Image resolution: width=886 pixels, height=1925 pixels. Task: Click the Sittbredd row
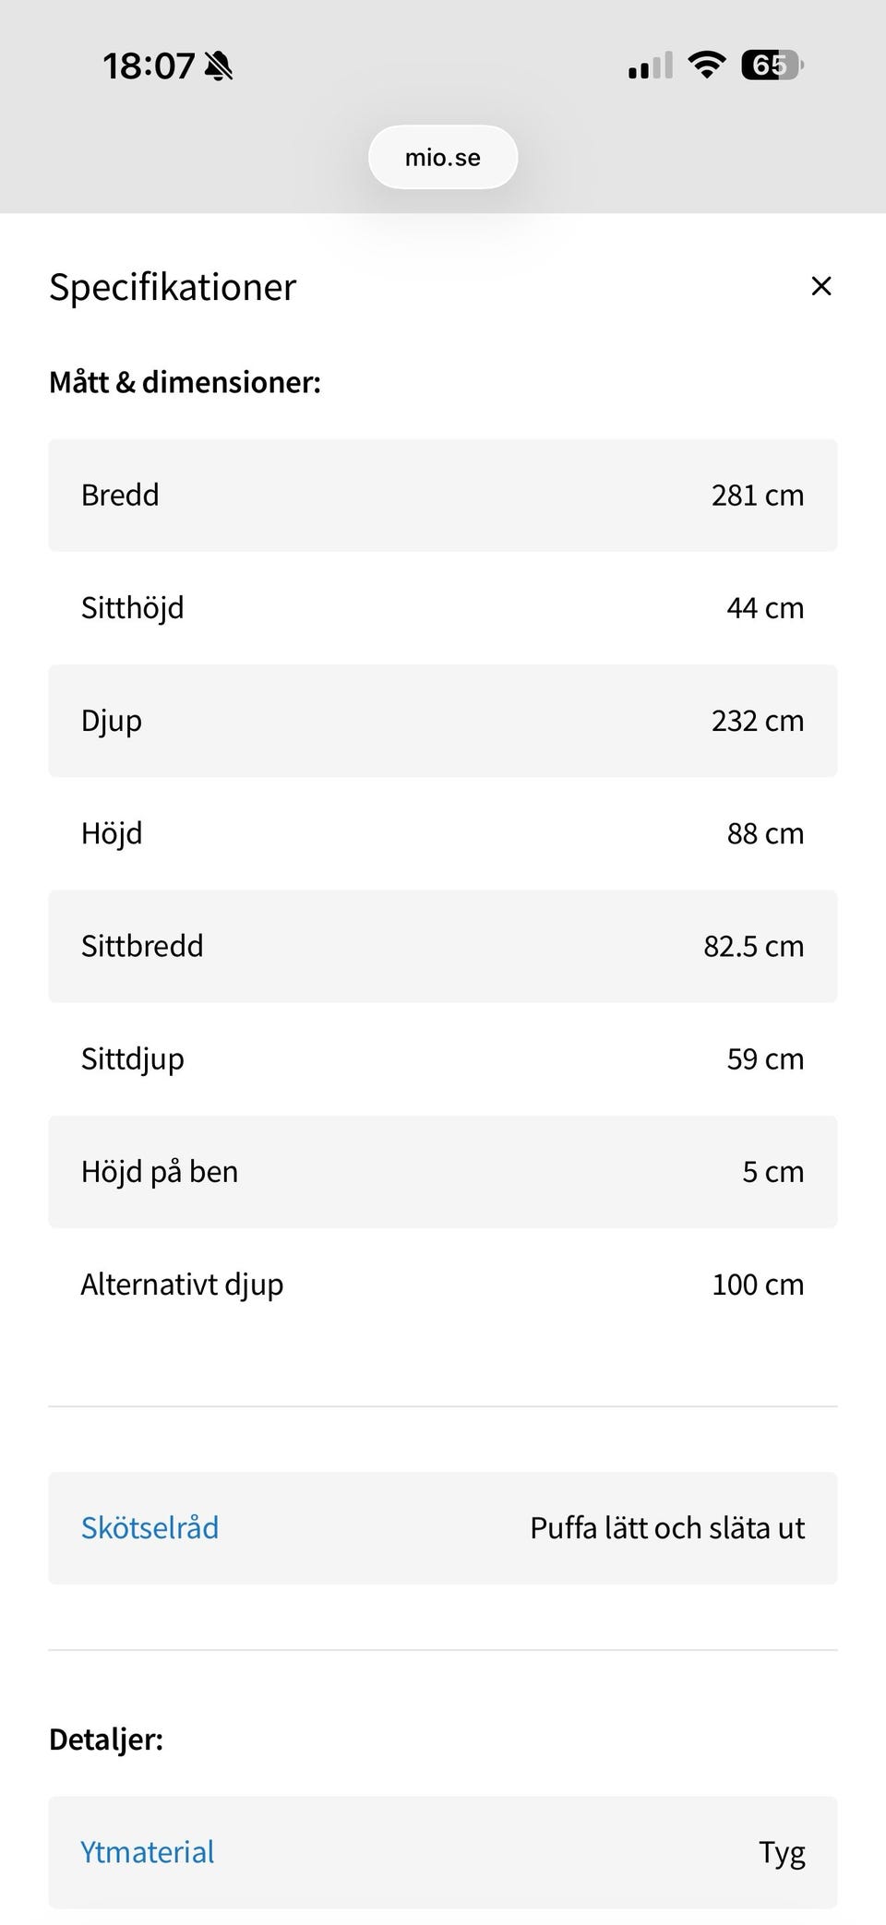click(443, 946)
